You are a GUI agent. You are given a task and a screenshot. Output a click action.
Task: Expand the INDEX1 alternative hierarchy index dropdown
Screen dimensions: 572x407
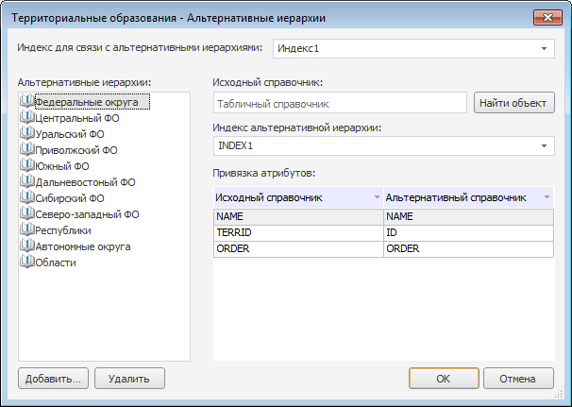[x=545, y=146]
